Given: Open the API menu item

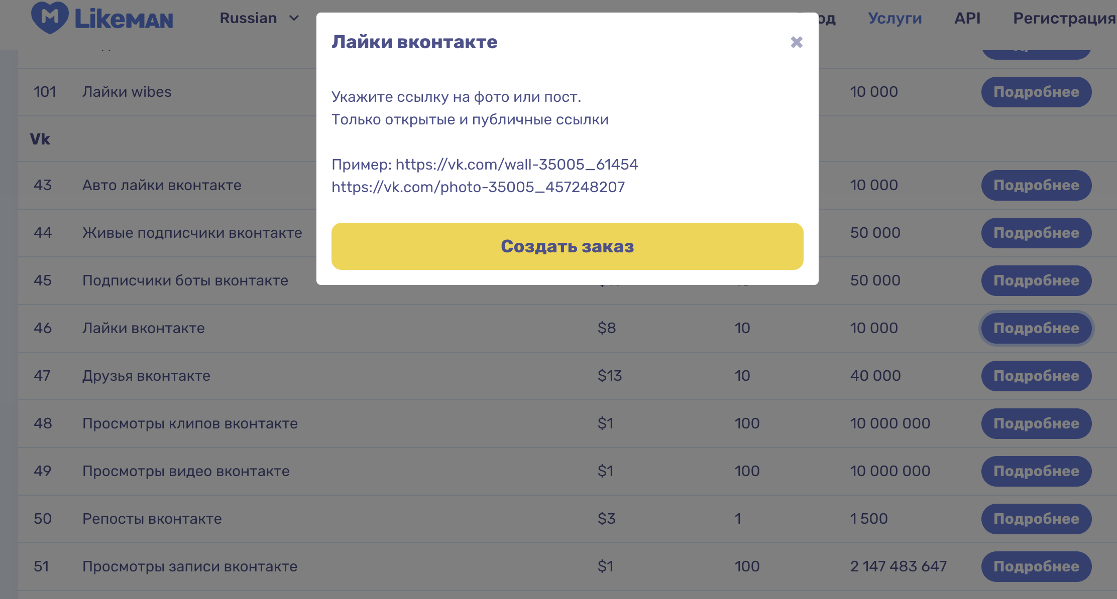Looking at the screenshot, I should (x=967, y=19).
